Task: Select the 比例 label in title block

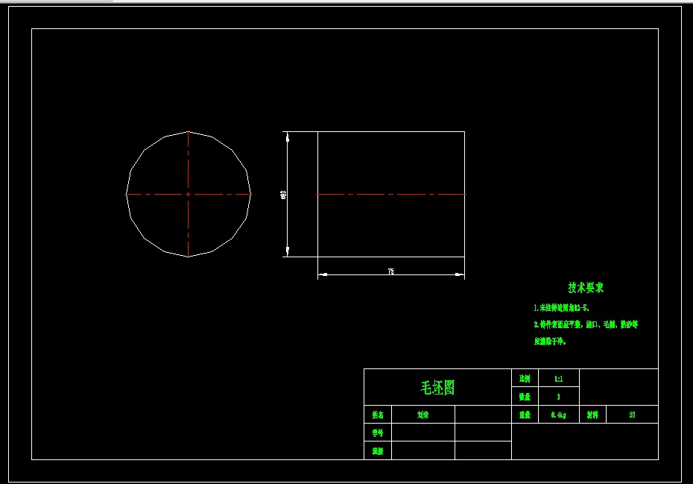Action: 525,379
